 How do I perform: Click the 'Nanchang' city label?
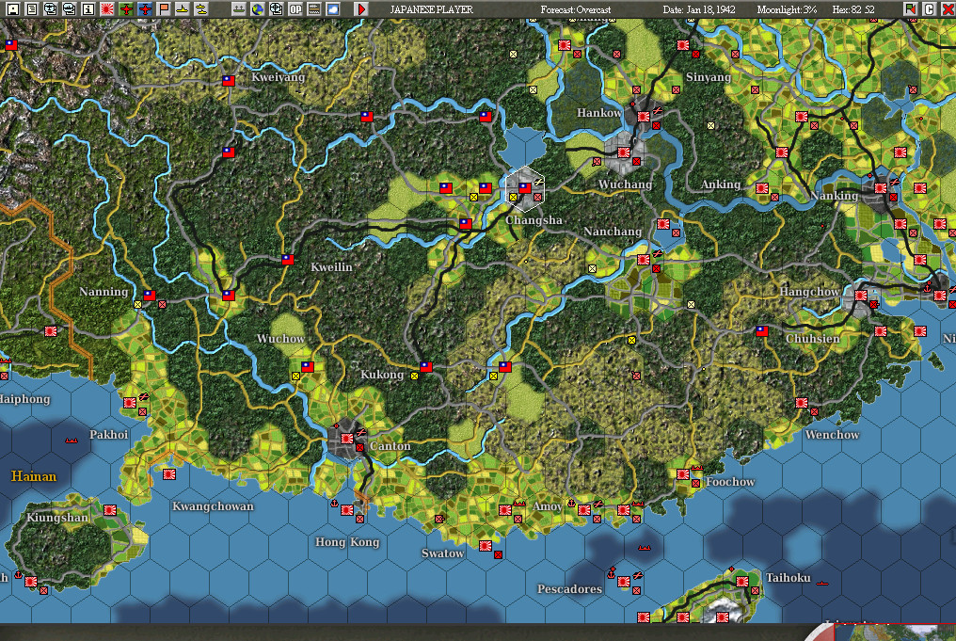[x=613, y=232]
